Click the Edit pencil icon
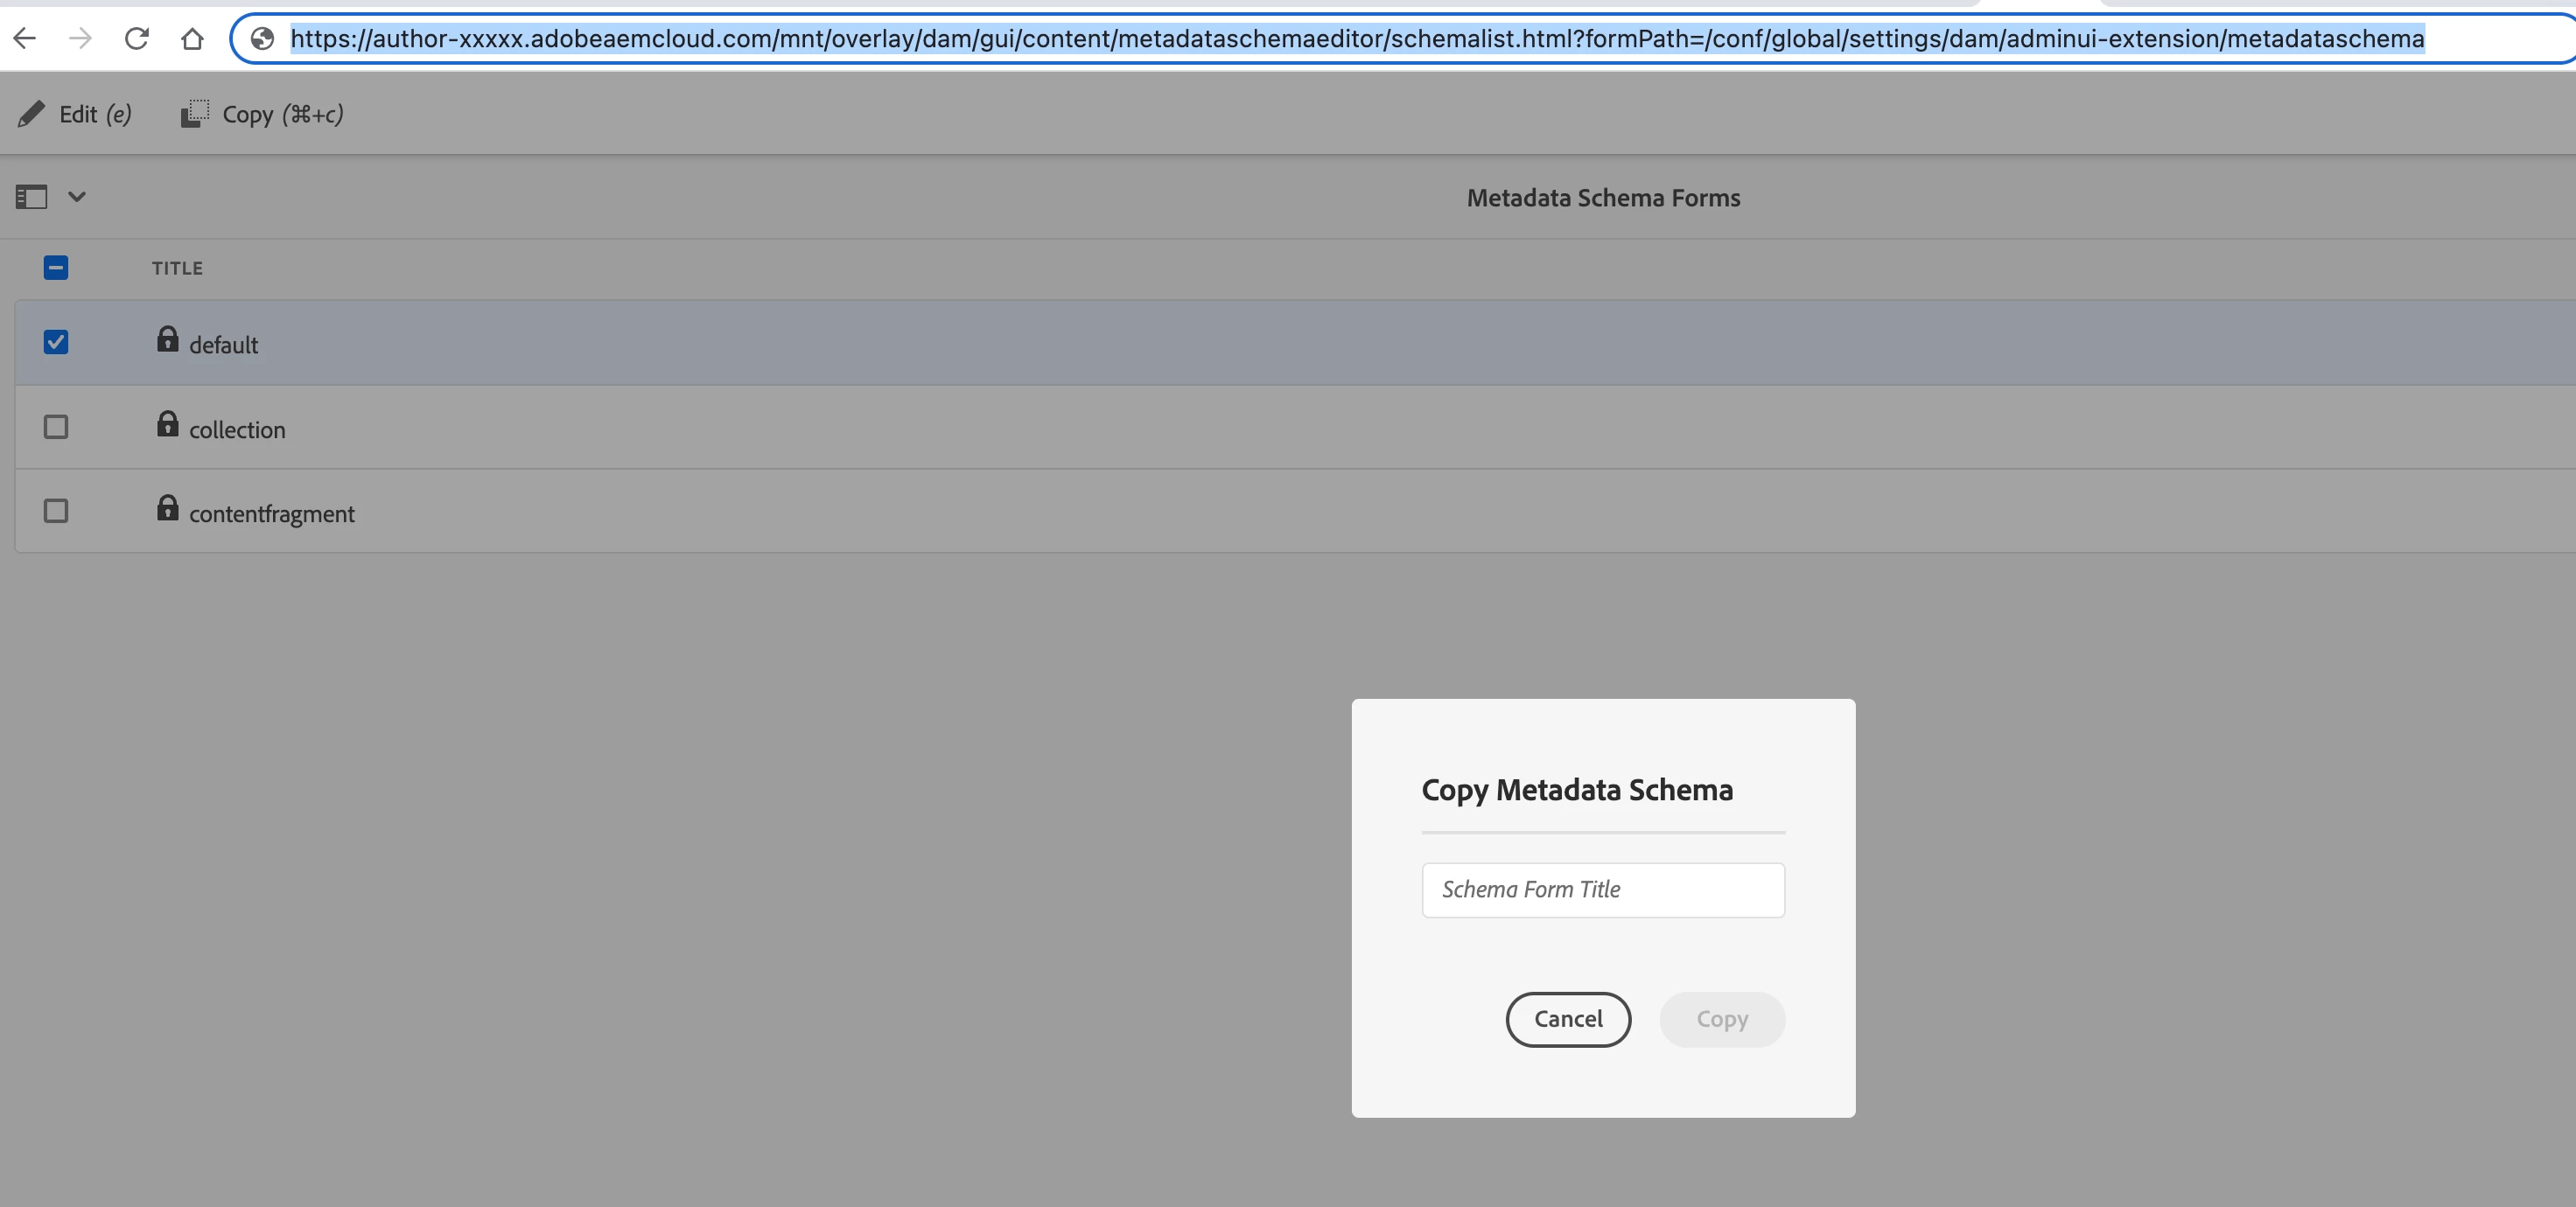The height and width of the screenshot is (1207, 2576). (31, 114)
